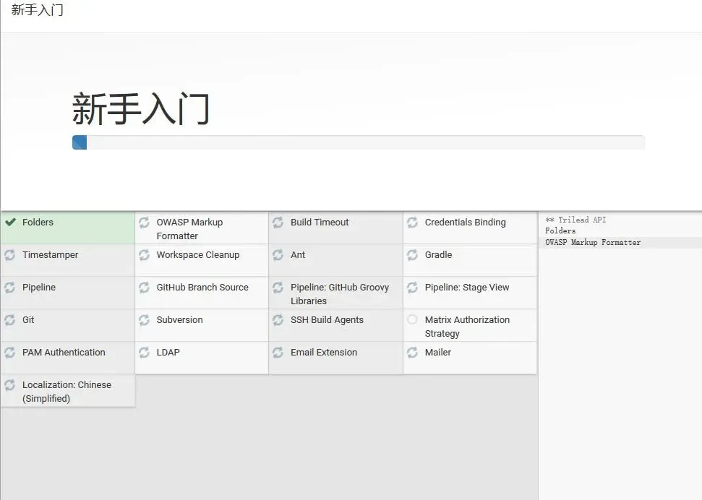Click the Trilead API log line
The image size is (702, 500).
click(574, 220)
